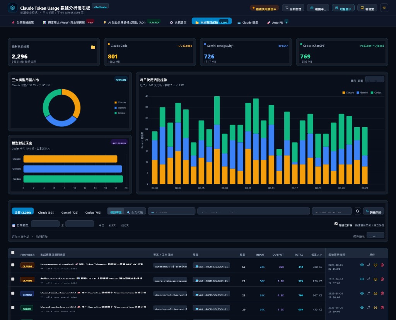
Task: Click the 近30天 quick date link
Action: (125, 225)
